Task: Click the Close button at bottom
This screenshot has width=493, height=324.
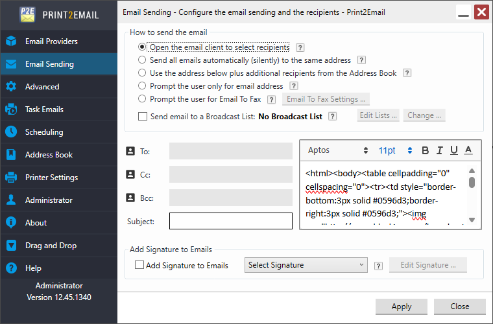Action: (x=459, y=307)
